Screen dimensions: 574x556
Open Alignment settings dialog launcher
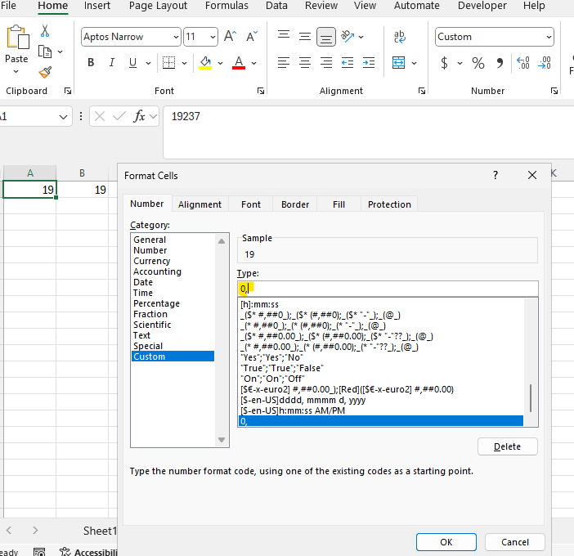point(422,91)
